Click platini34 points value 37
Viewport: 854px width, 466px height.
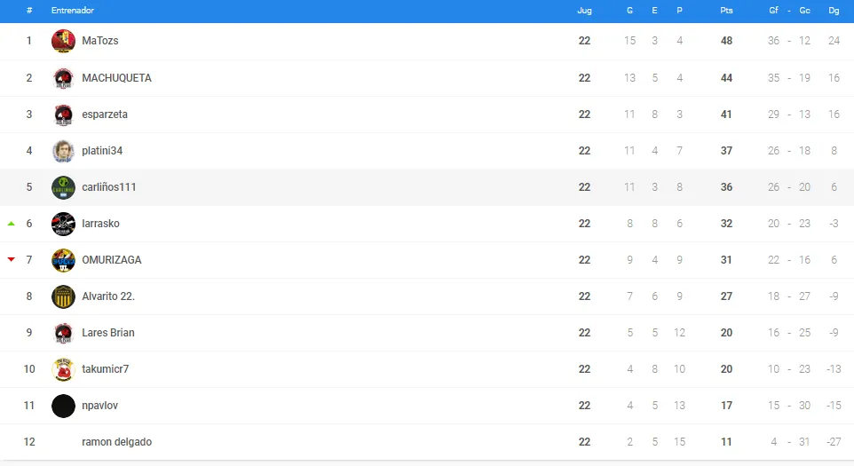[726, 151]
